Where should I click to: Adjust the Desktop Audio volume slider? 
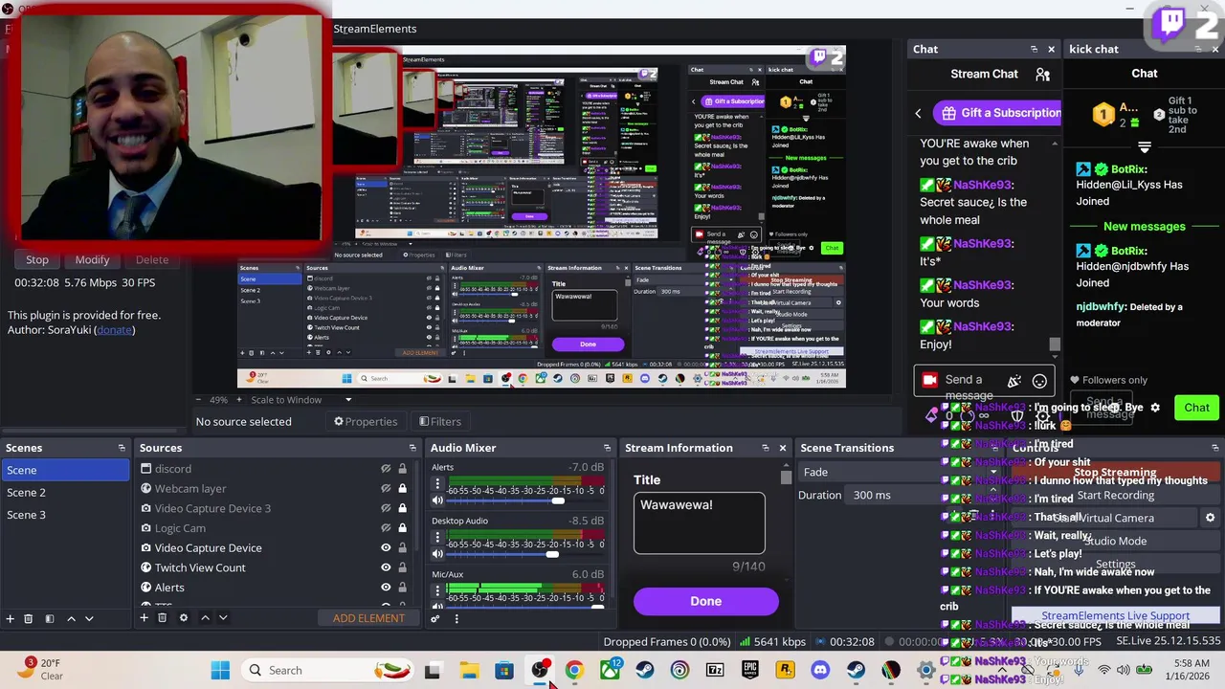(x=552, y=554)
